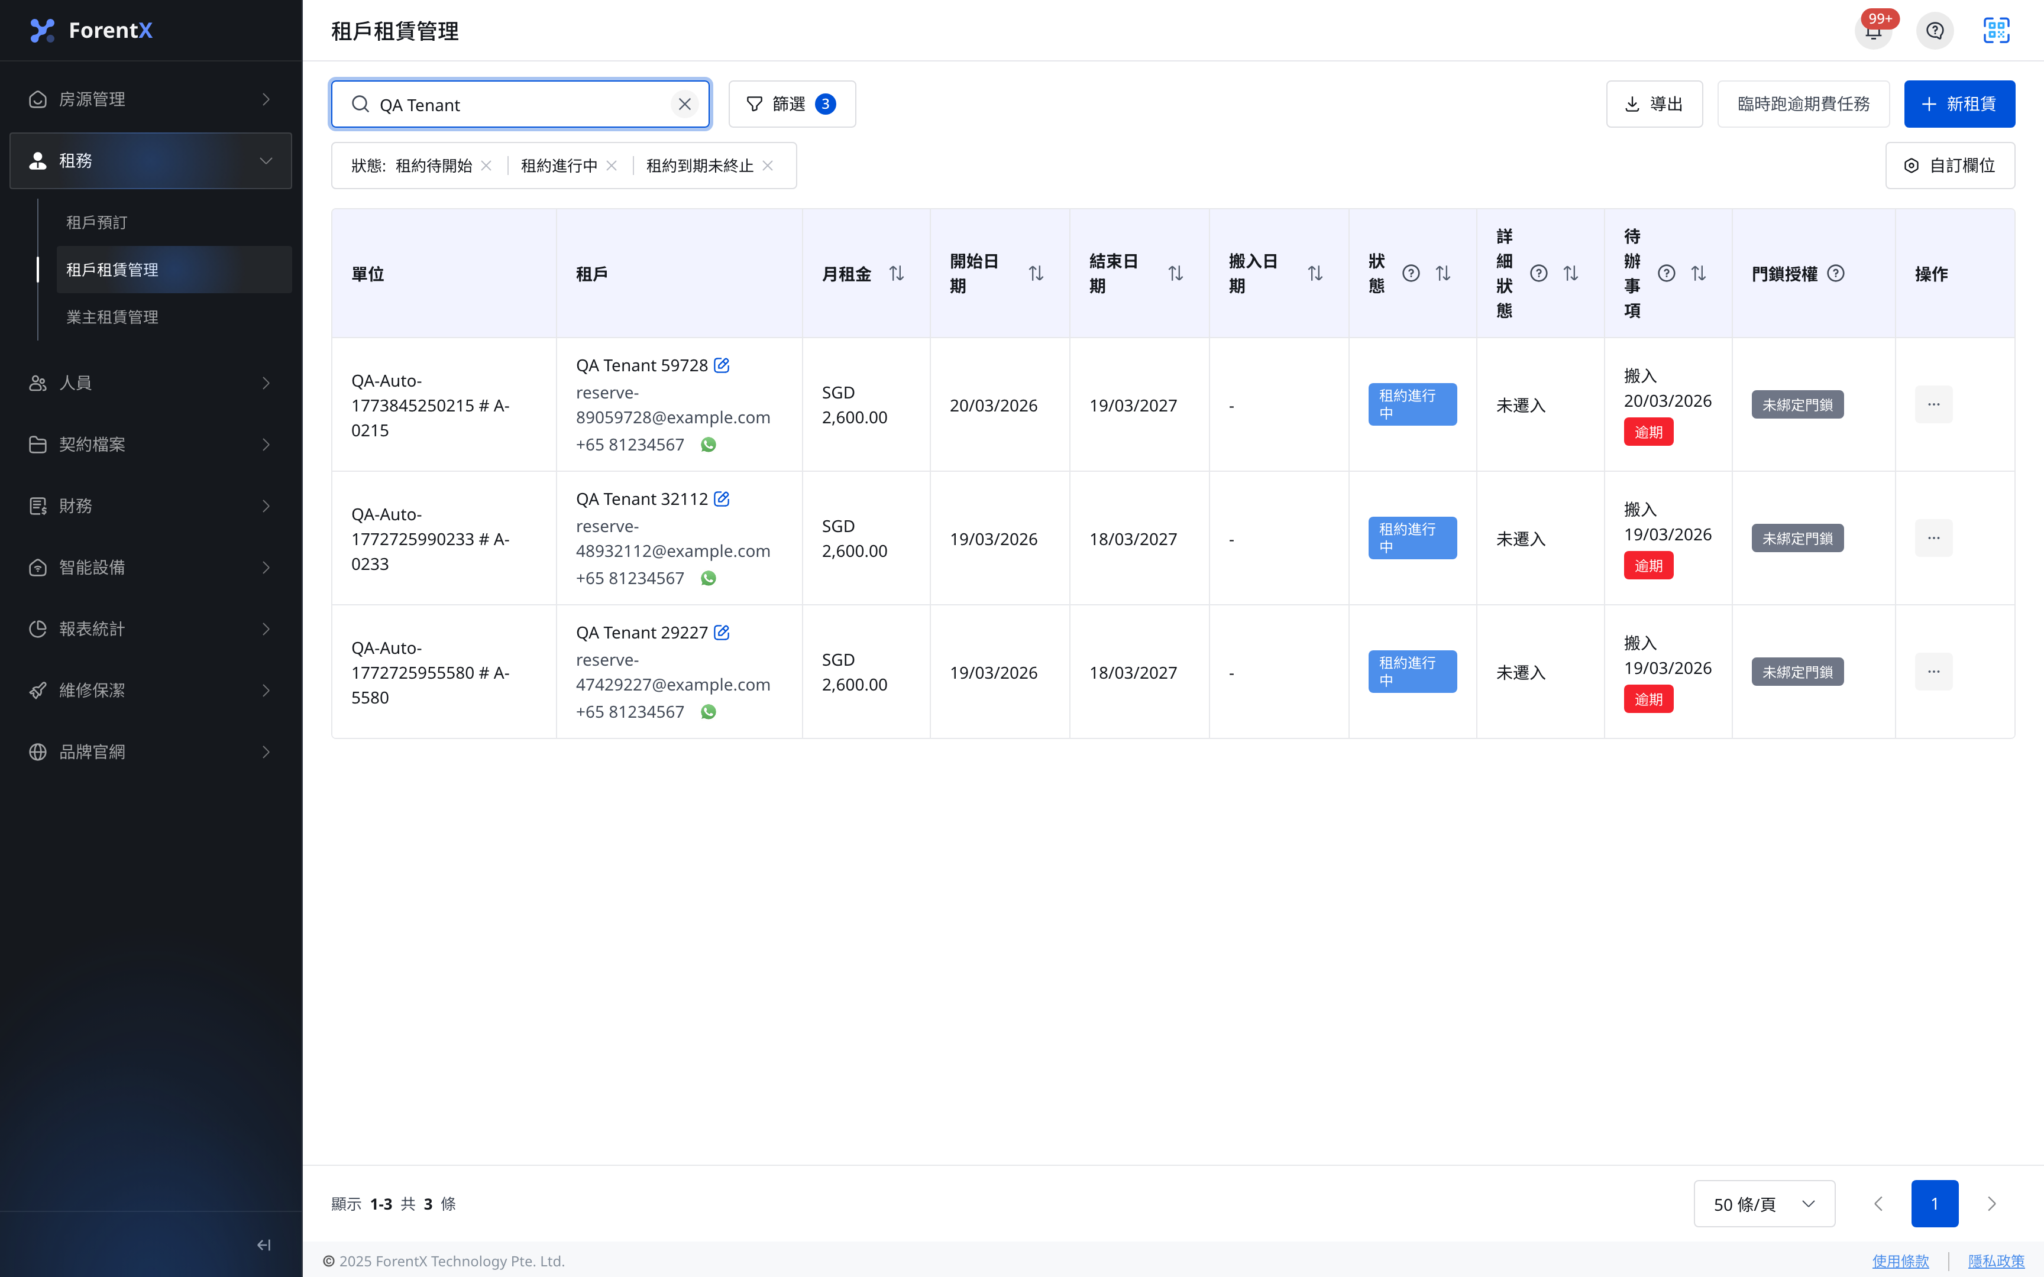Image resolution: width=2044 pixels, height=1277 pixels.
Task: Sort by 結束日期 column
Action: (1176, 273)
